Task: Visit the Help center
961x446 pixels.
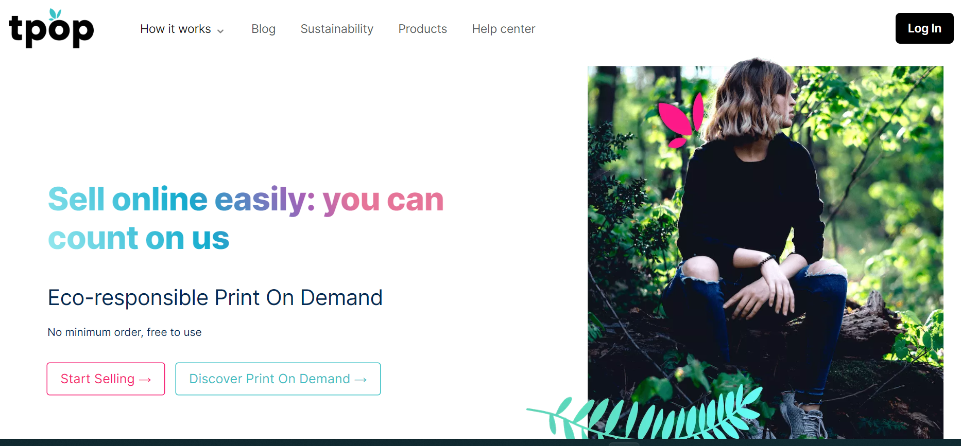Action: [x=503, y=29]
